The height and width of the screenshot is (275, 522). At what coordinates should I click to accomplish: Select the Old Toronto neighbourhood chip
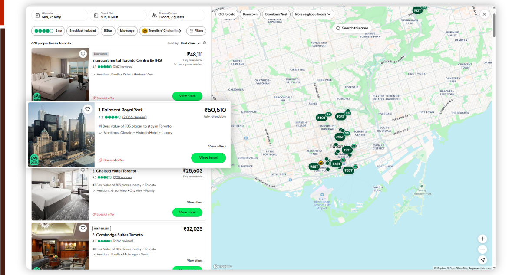point(226,14)
